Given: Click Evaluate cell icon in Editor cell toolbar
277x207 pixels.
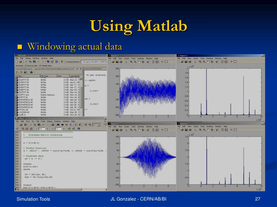Looking at the screenshot, I should tap(23, 129).
